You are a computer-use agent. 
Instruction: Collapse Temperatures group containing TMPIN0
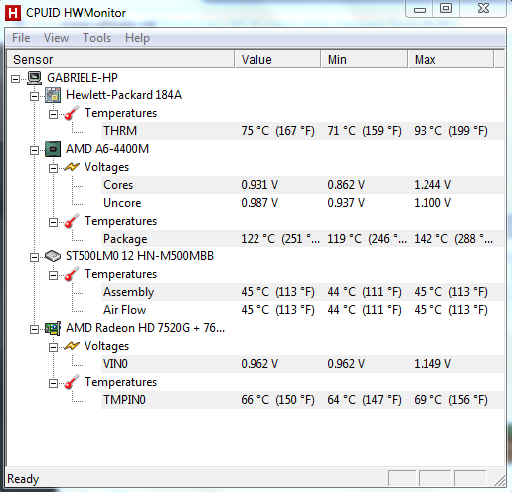point(53,383)
